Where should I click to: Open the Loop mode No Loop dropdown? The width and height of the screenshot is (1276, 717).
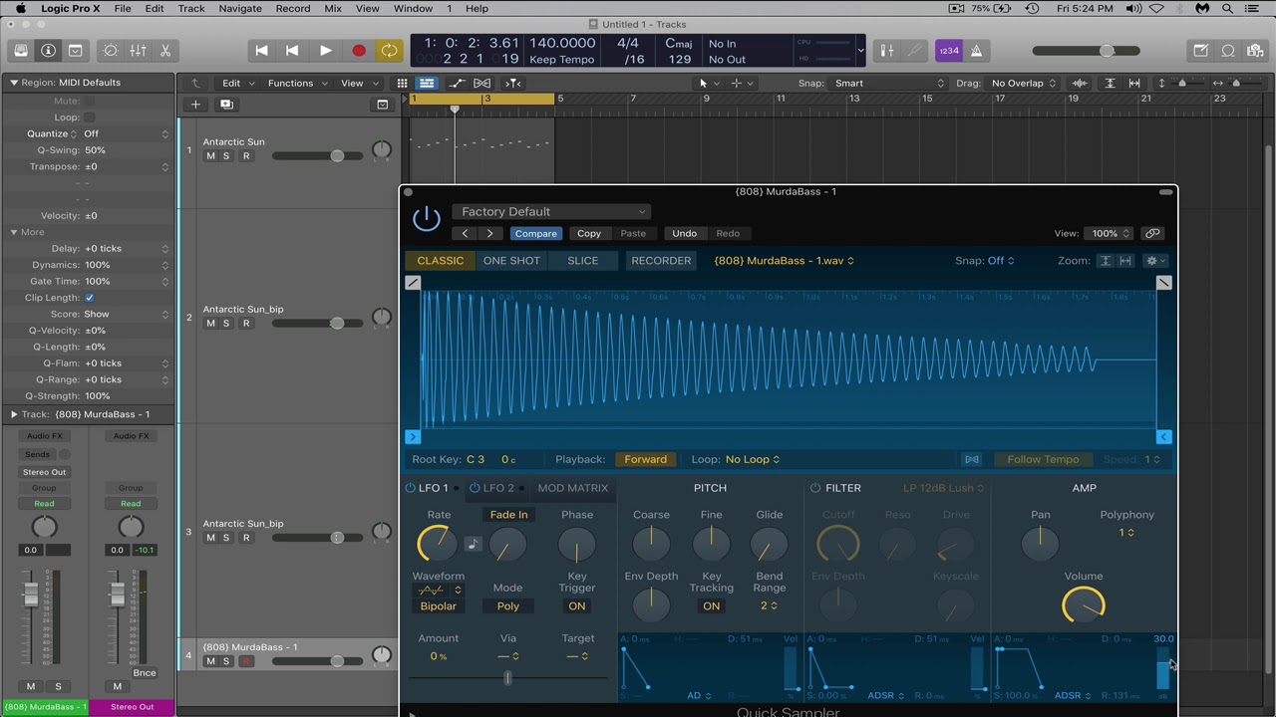[753, 459]
